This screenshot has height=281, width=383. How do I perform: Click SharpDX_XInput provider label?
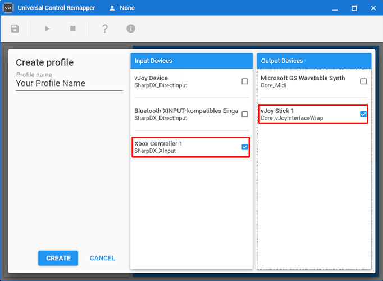click(x=155, y=151)
